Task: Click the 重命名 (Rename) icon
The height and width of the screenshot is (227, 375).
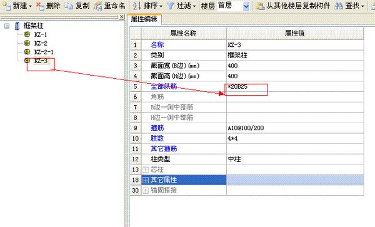Action: click(x=98, y=6)
